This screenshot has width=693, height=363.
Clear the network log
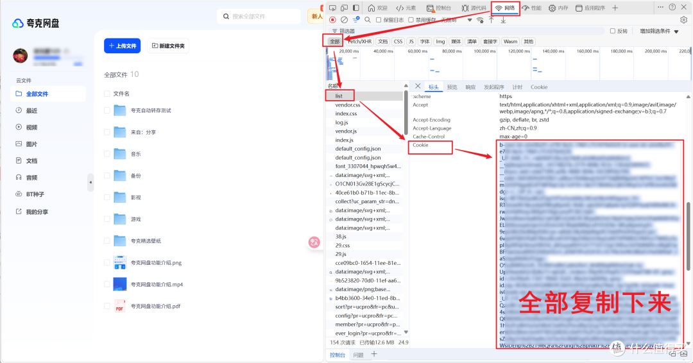point(345,20)
